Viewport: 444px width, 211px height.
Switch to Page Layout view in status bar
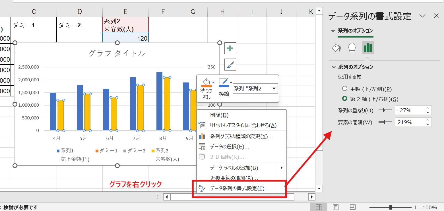click(x=336, y=207)
